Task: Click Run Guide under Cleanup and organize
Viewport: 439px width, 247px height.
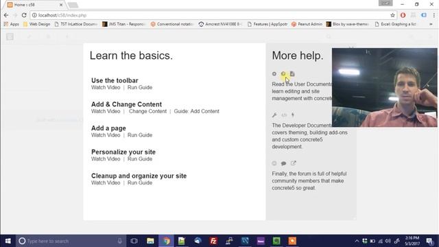Action: (x=140, y=183)
